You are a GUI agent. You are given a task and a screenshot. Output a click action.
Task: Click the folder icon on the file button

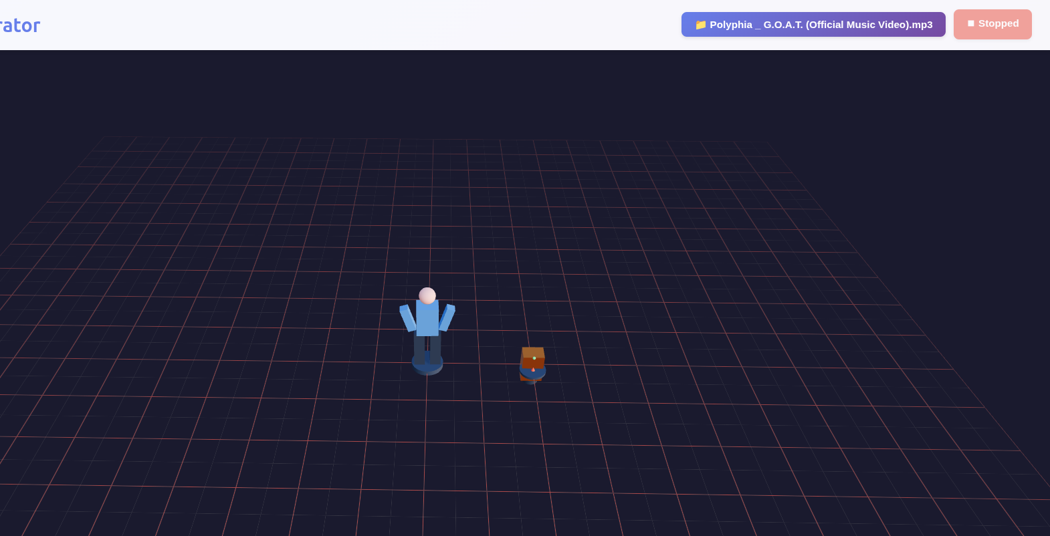pos(700,25)
